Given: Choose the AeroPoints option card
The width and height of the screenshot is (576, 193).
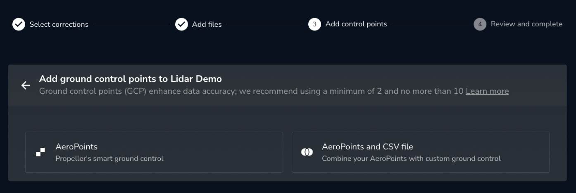Looking at the screenshot, I should (154, 152).
